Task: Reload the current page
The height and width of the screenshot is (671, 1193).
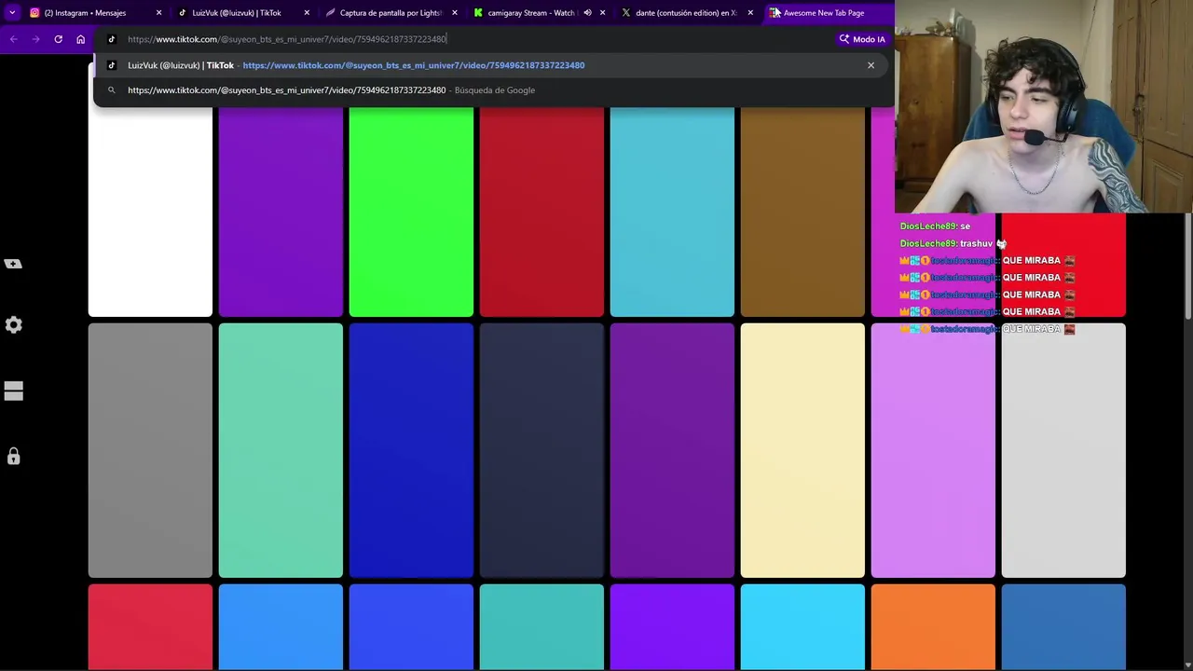Action: (x=58, y=39)
